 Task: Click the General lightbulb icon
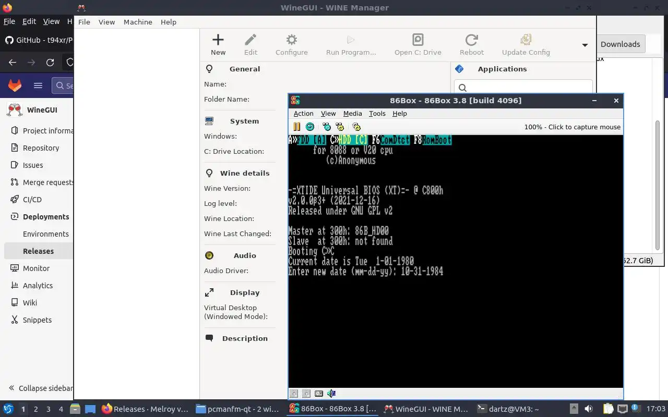point(209,69)
